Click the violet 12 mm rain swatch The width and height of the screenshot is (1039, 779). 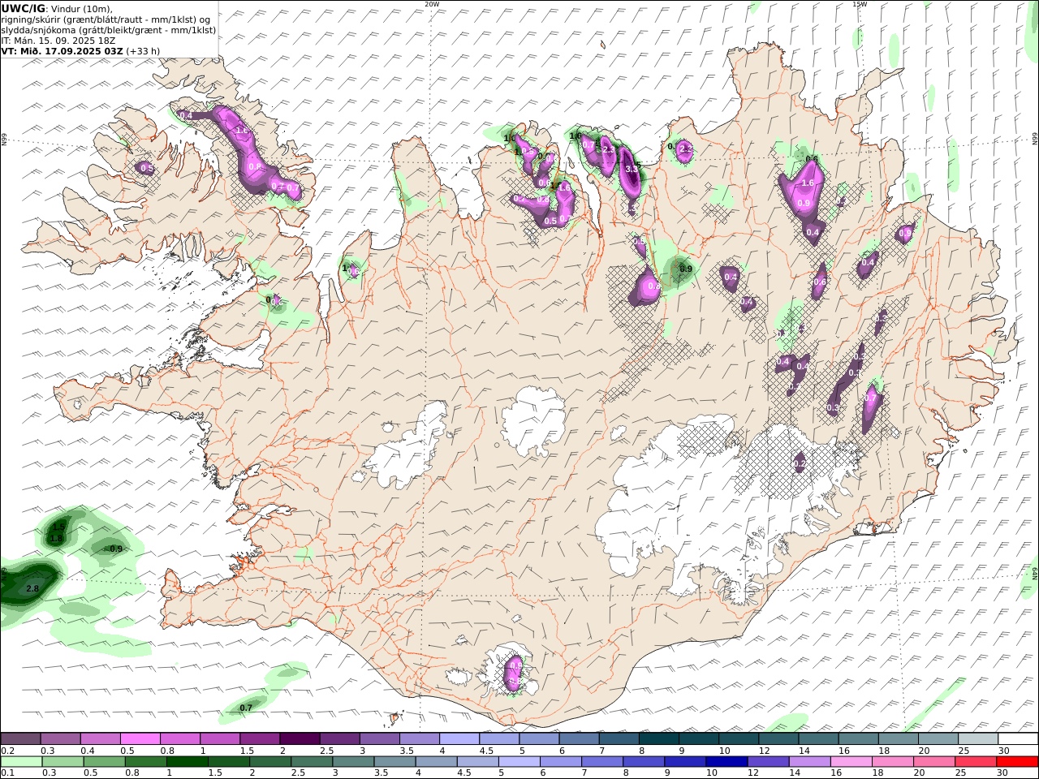pyautogui.click(x=768, y=762)
